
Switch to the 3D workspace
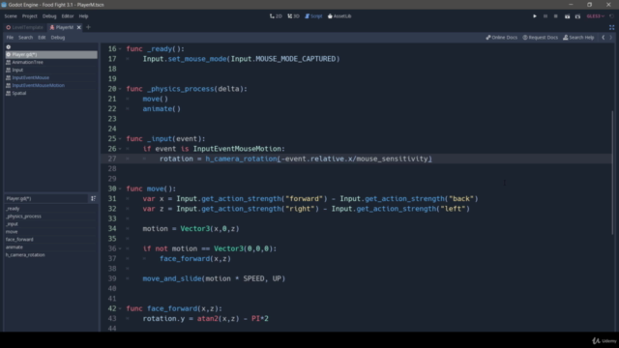[x=293, y=16]
